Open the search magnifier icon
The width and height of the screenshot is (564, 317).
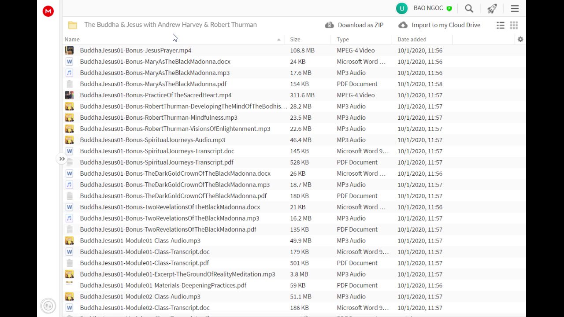coord(469,8)
